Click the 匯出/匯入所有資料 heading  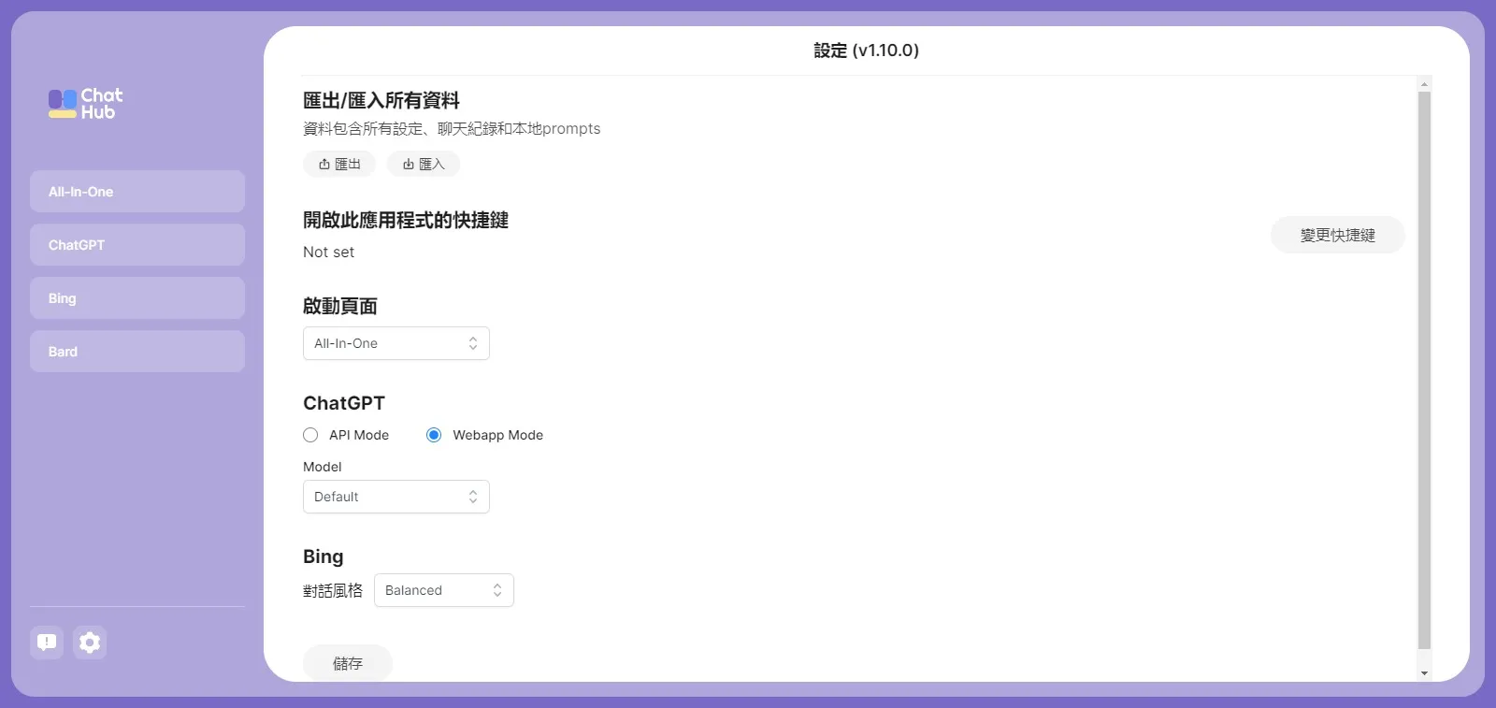381,100
